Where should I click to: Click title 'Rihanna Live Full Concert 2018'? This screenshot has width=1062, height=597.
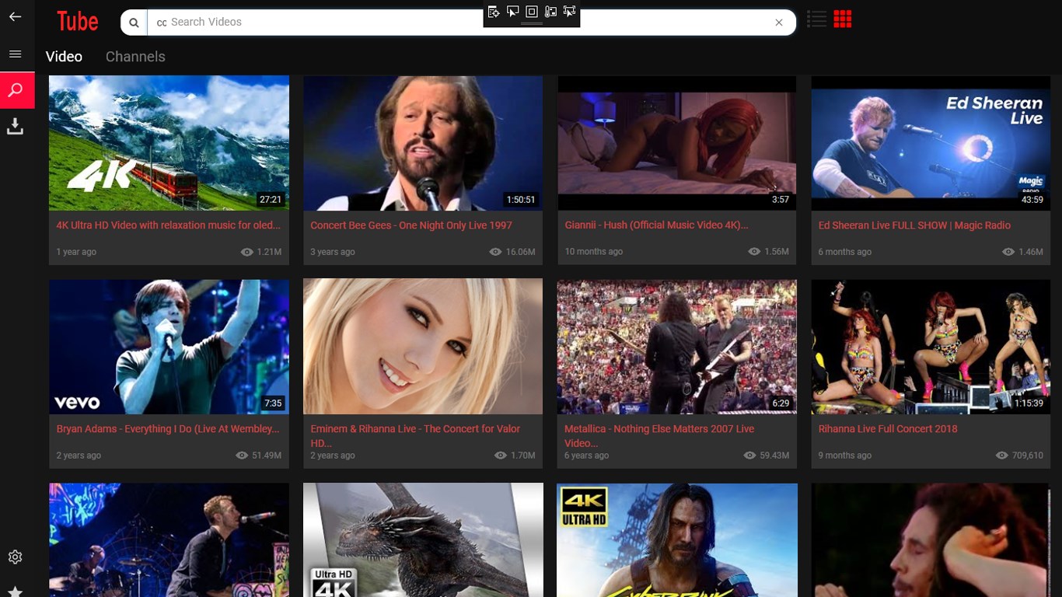click(888, 429)
